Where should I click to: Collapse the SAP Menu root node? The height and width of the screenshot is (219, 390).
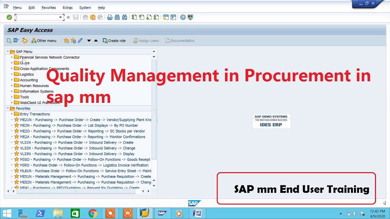(8, 51)
